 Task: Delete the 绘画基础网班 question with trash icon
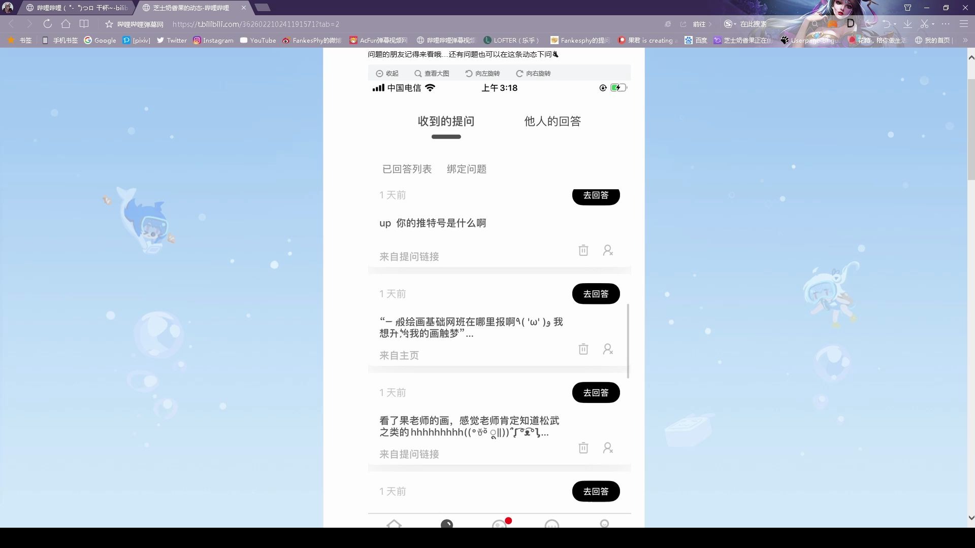click(x=583, y=349)
